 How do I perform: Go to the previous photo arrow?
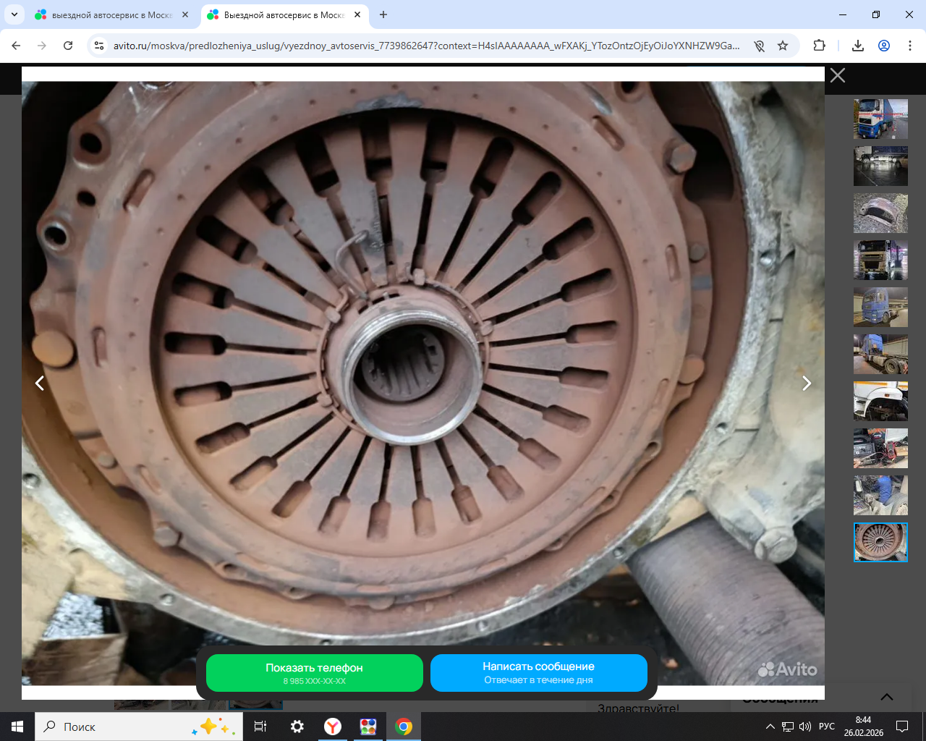click(40, 384)
